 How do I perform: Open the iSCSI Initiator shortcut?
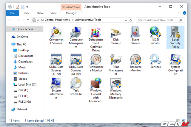click(155, 36)
